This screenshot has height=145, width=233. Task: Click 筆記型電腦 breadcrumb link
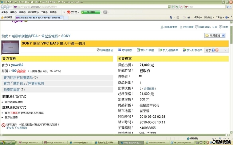click(50, 36)
